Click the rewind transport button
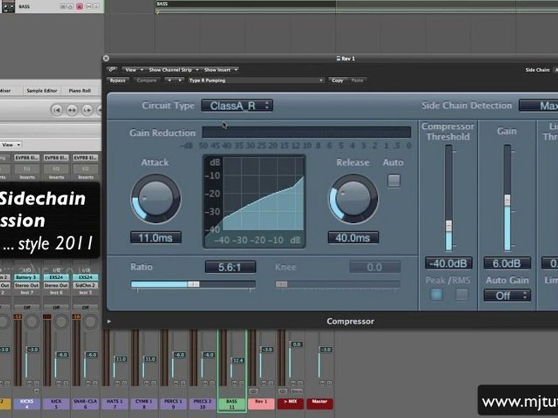558x418 pixels. (72, 110)
